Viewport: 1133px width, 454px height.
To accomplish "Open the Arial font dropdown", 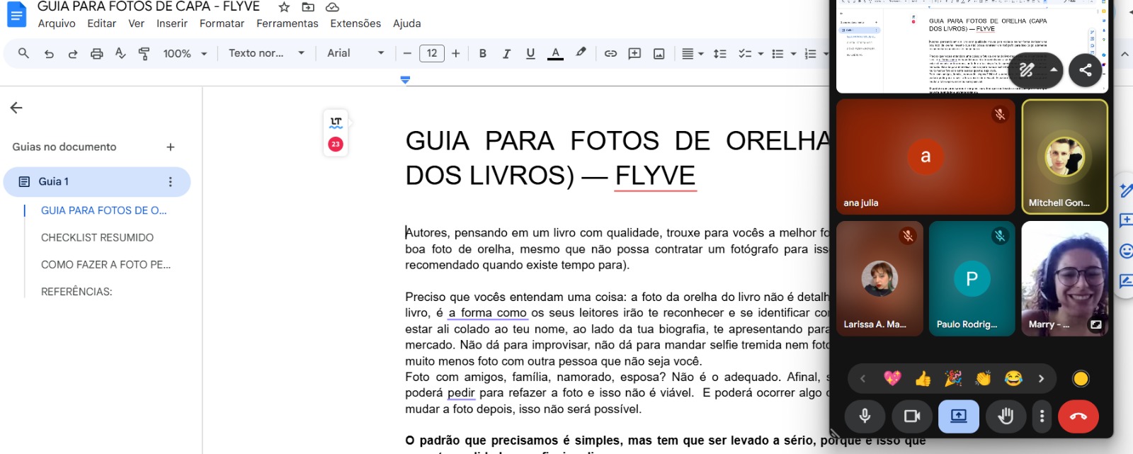I will (355, 53).
